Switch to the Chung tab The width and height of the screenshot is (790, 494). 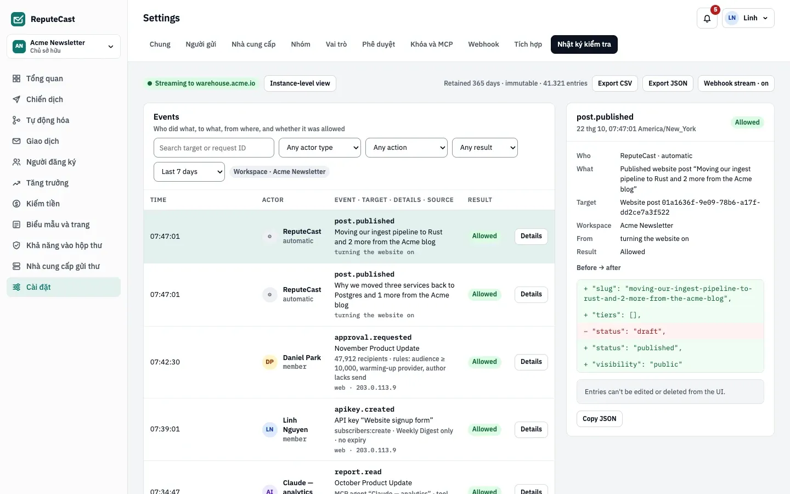tap(160, 44)
